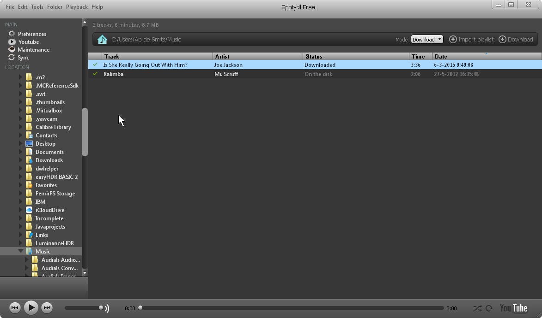Click the Documents folder icon
Image resolution: width=542 pixels, height=318 pixels.
pyautogui.click(x=29, y=152)
